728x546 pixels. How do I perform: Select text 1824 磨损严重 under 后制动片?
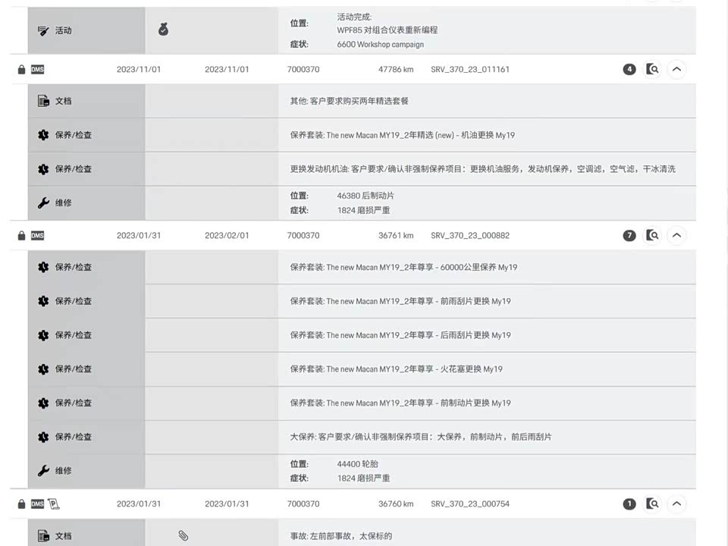pyautogui.click(x=363, y=210)
